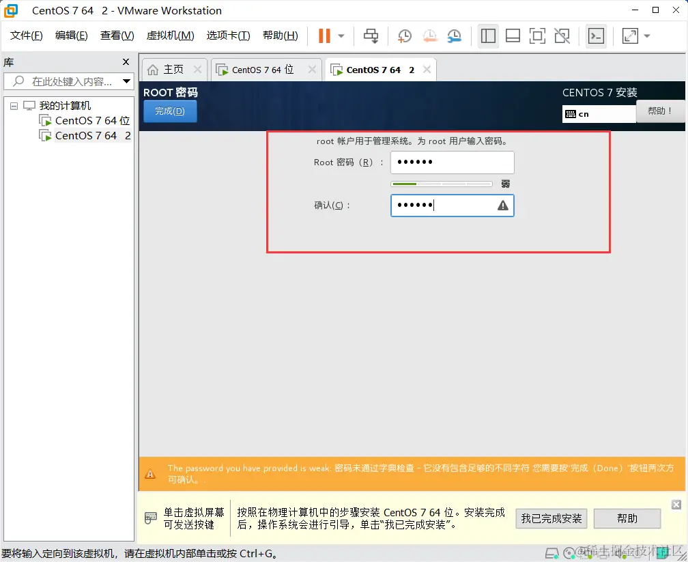Click the 我已完成安装 button
The height and width of the screenshot is (562, 688).
[x=551, y=518]
